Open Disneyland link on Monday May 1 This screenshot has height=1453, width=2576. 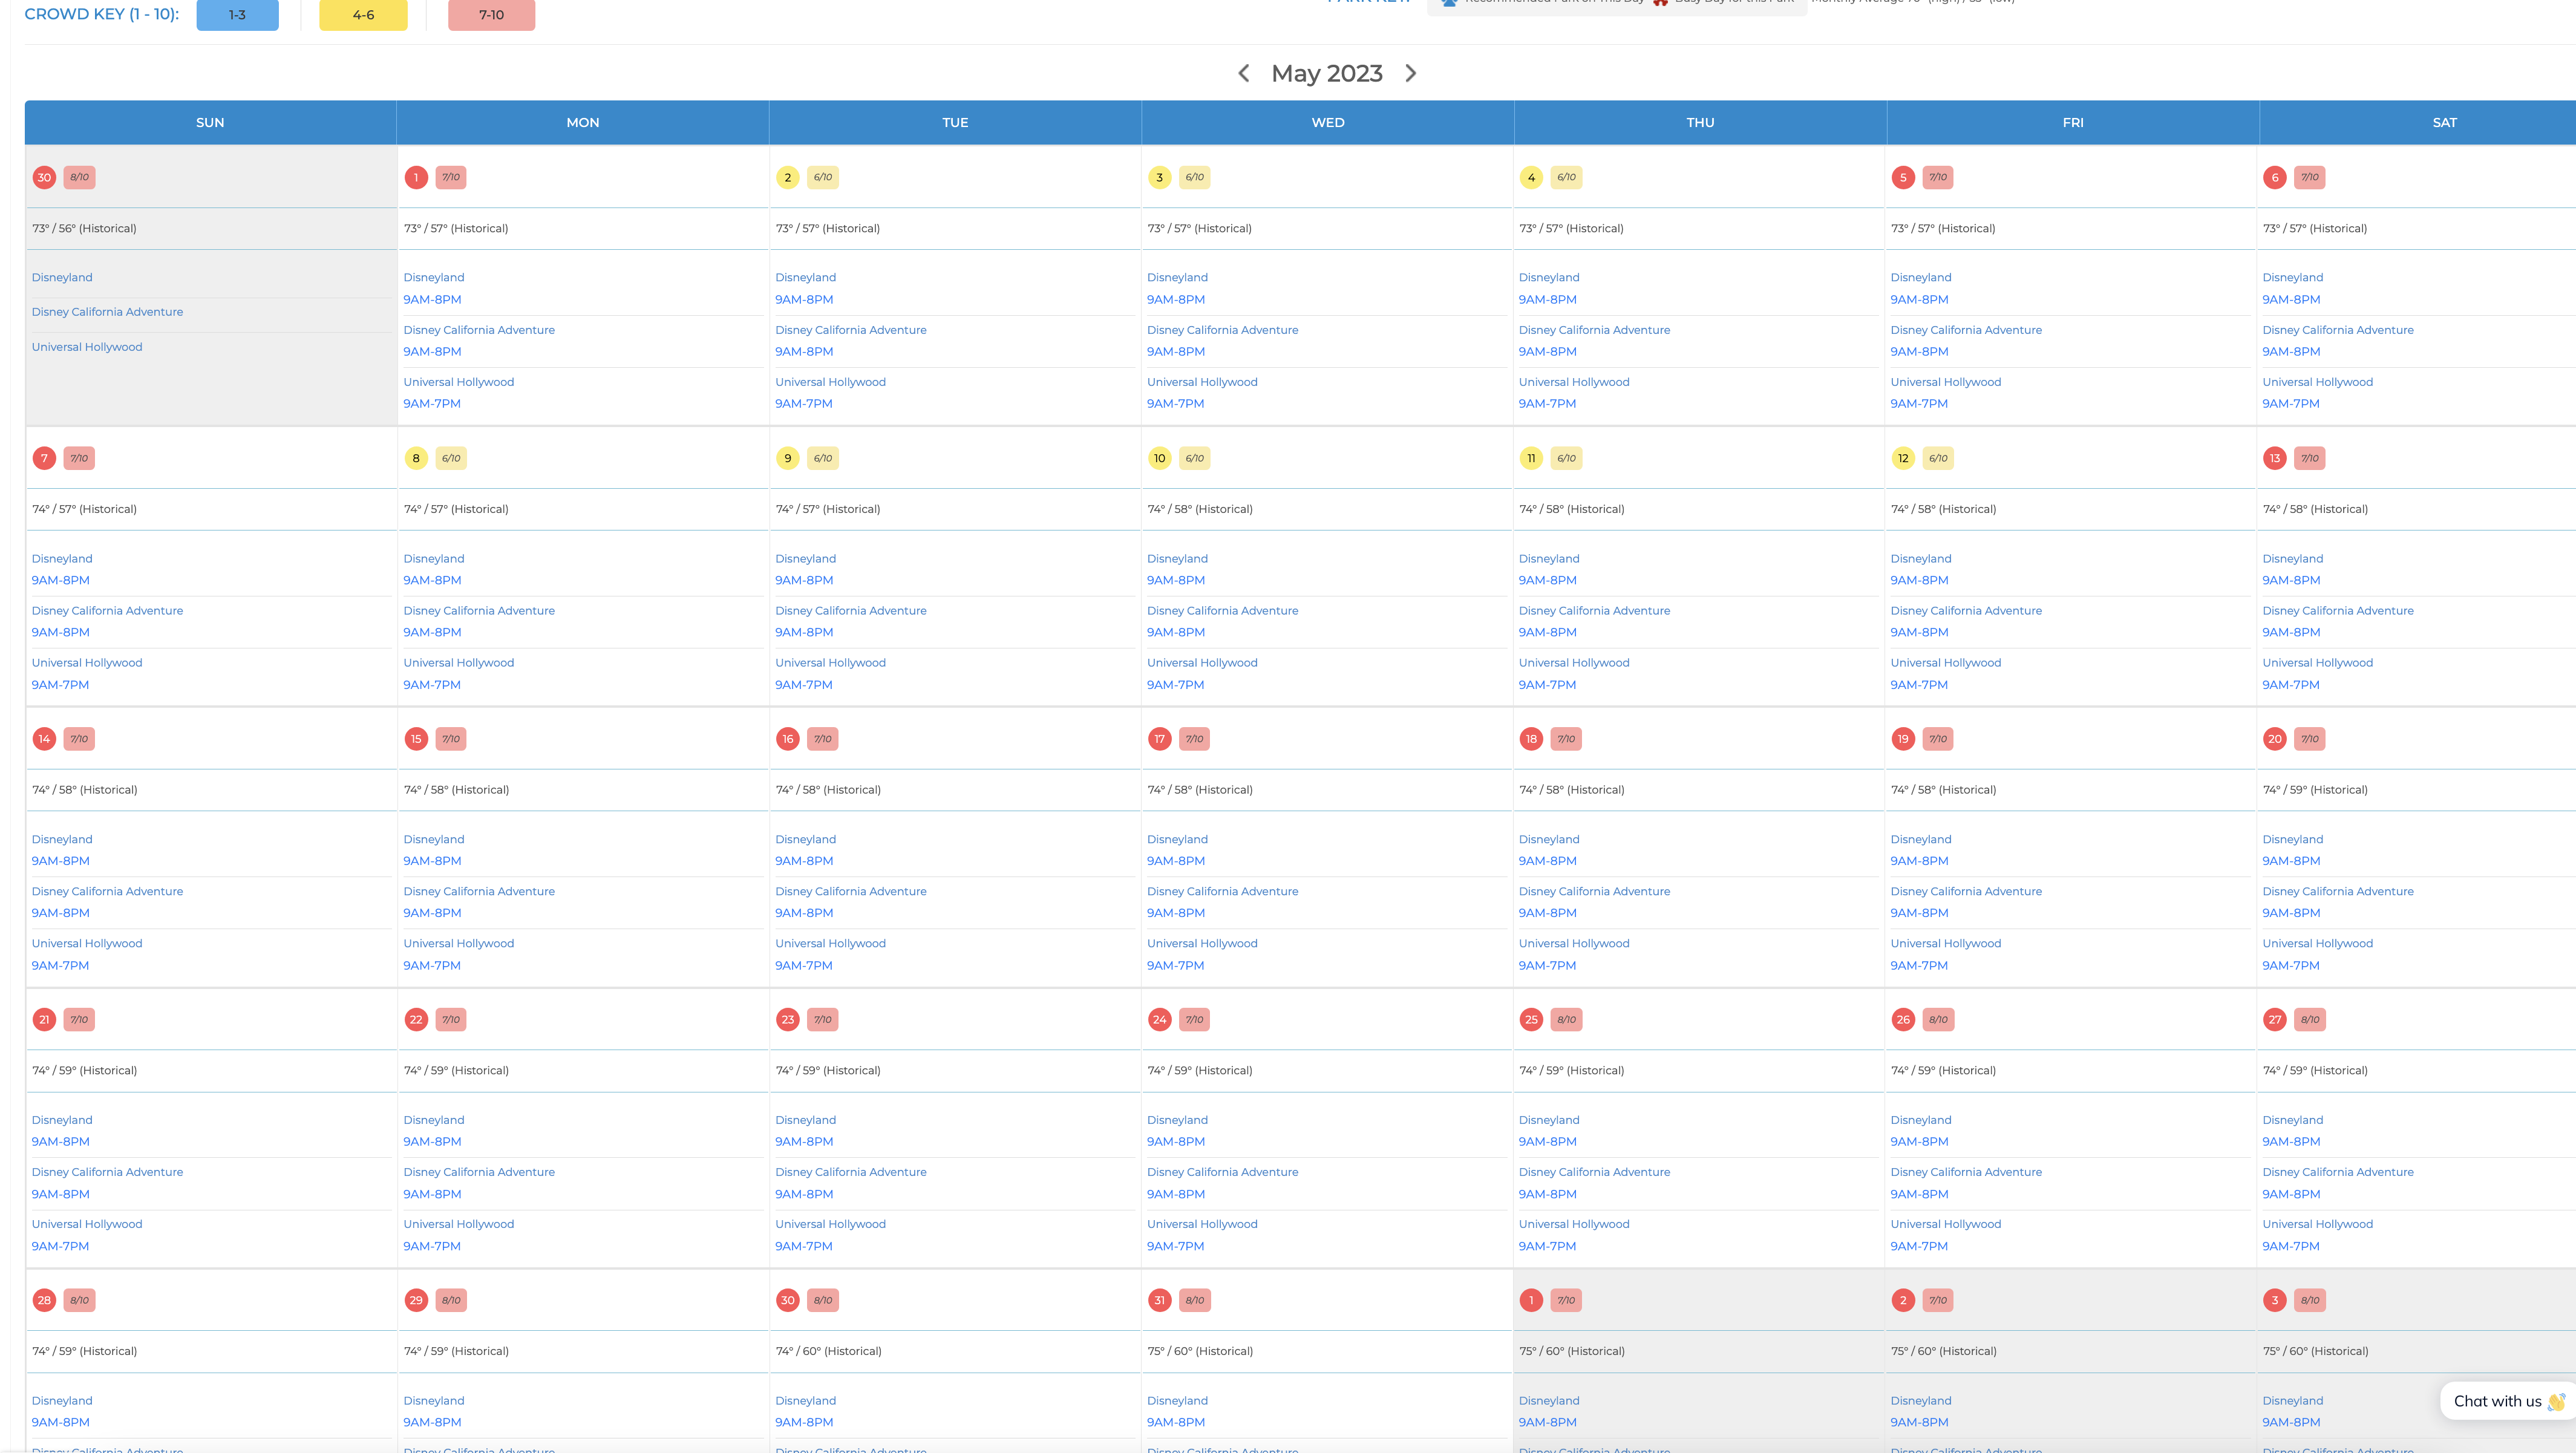click(434, 277)
